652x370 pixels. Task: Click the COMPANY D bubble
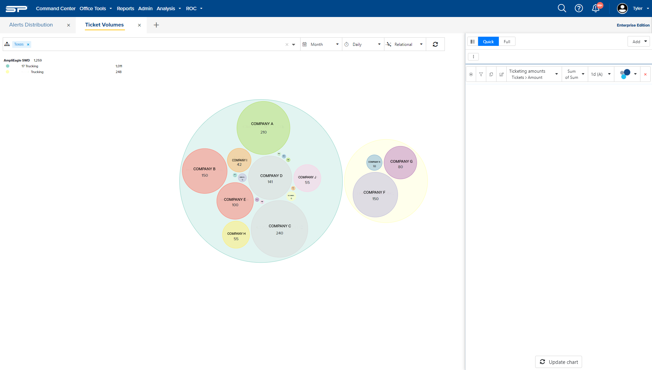coord(270,178)
